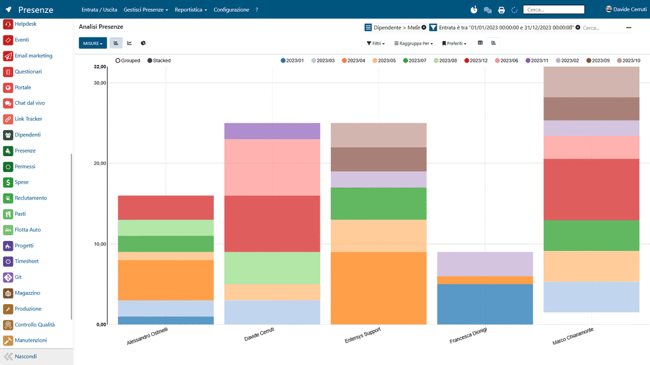Toggle 2023/01 series in legend
The image size is (650, 365).
tap(292, 60)
